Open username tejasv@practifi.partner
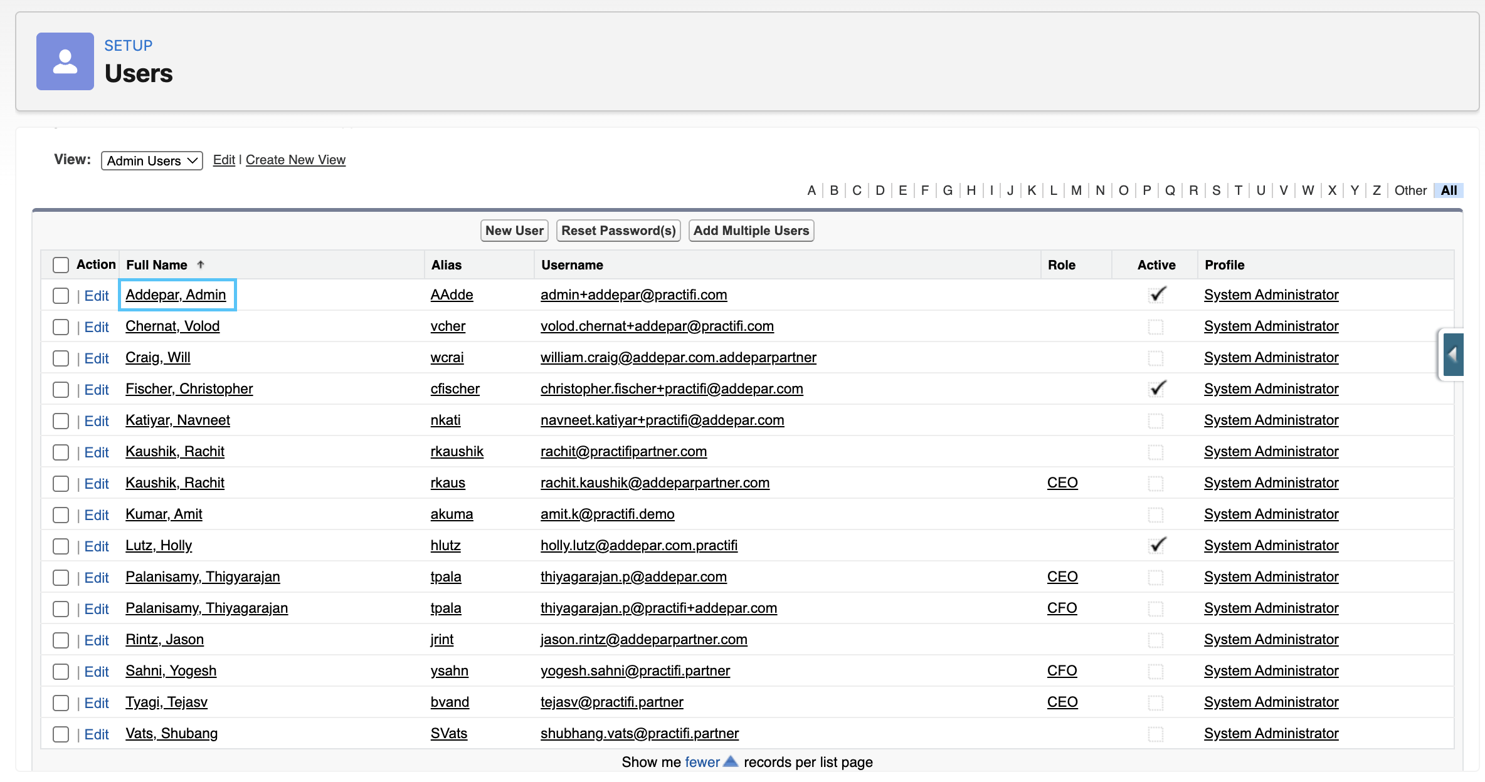1485x782 pixels. click(612, 702)
